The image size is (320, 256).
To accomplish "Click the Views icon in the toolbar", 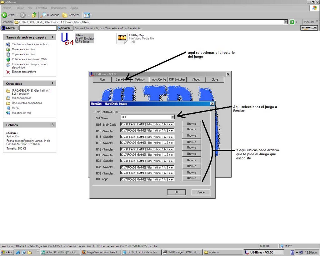I will click(87, 15).
